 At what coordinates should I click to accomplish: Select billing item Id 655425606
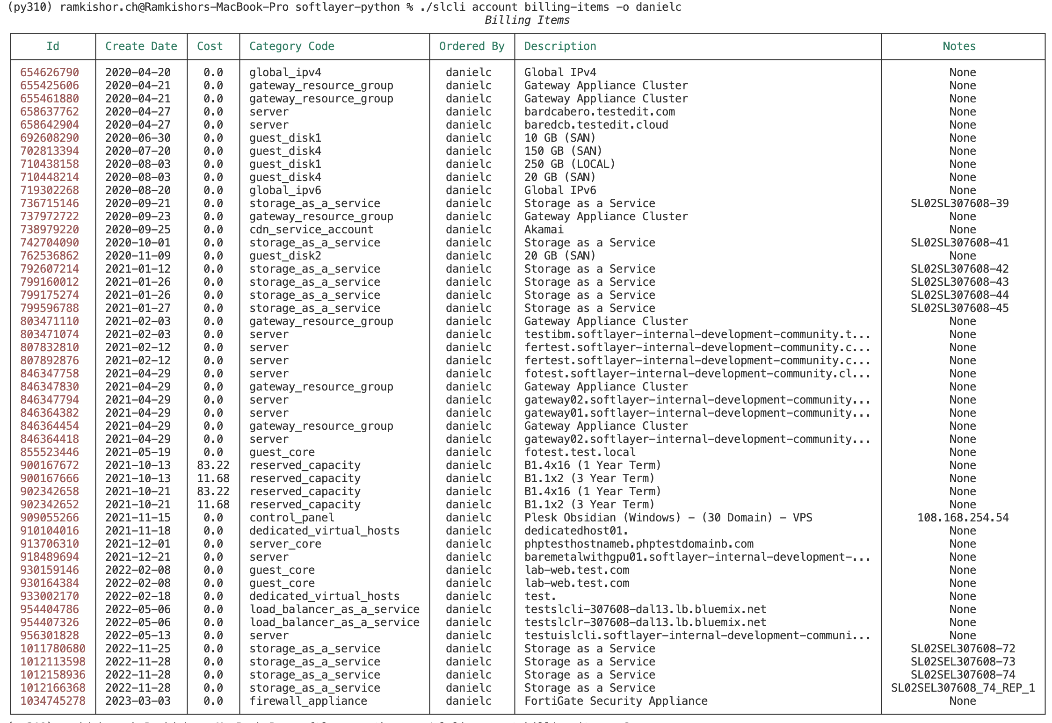click(50, 86)
